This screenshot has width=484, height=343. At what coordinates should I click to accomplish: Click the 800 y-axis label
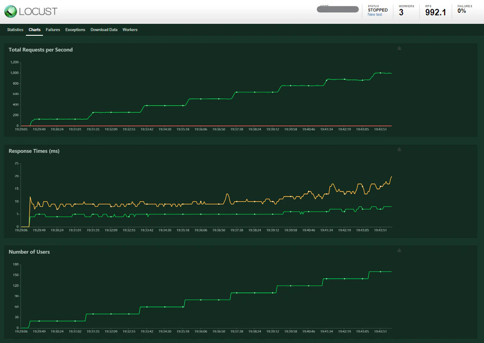tap(16, 83)
